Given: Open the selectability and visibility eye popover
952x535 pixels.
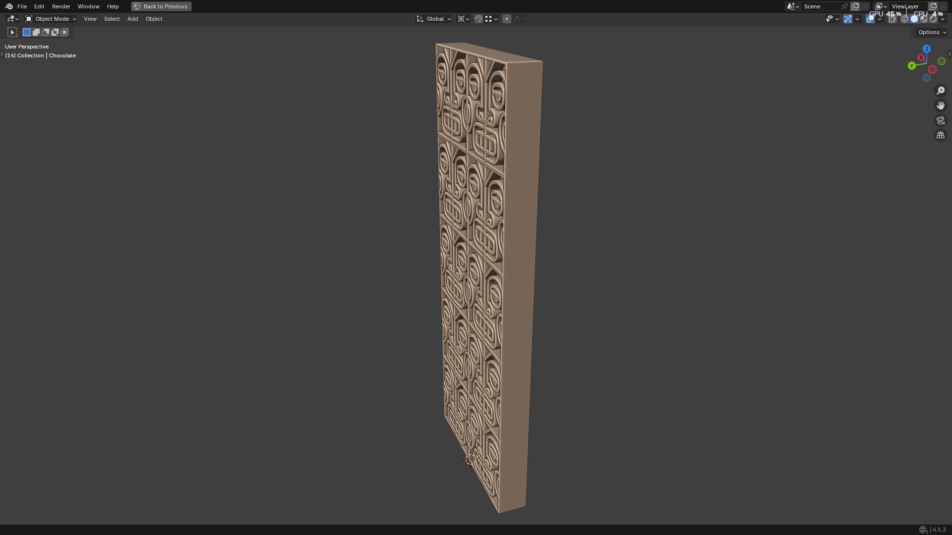Looking at the screenshot, I should [832, 19].
